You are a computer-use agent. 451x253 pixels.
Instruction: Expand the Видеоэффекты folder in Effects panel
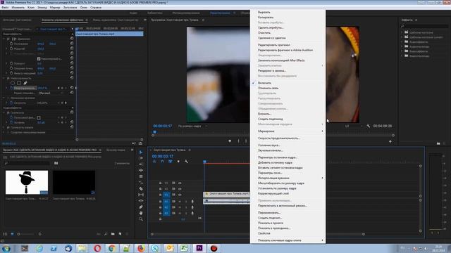(x=402, y=51)
